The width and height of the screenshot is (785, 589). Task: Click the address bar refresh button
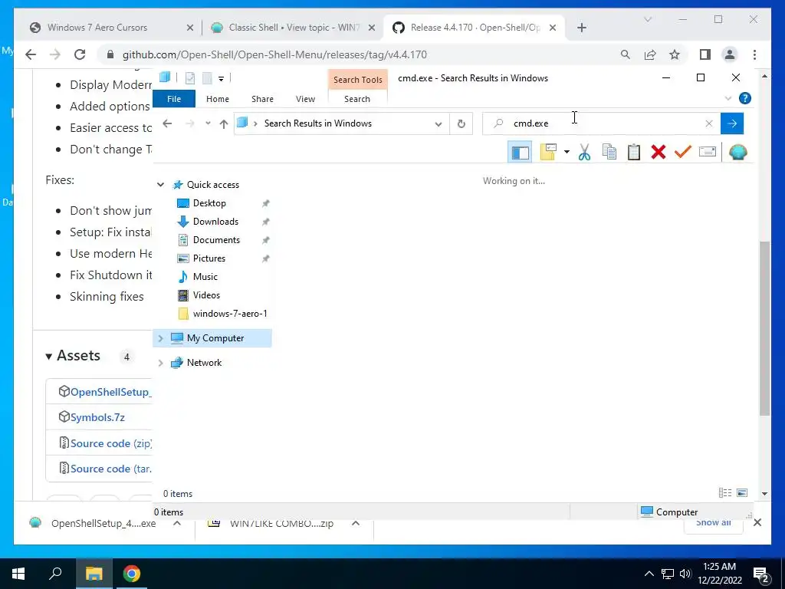(x=461, y=123)
